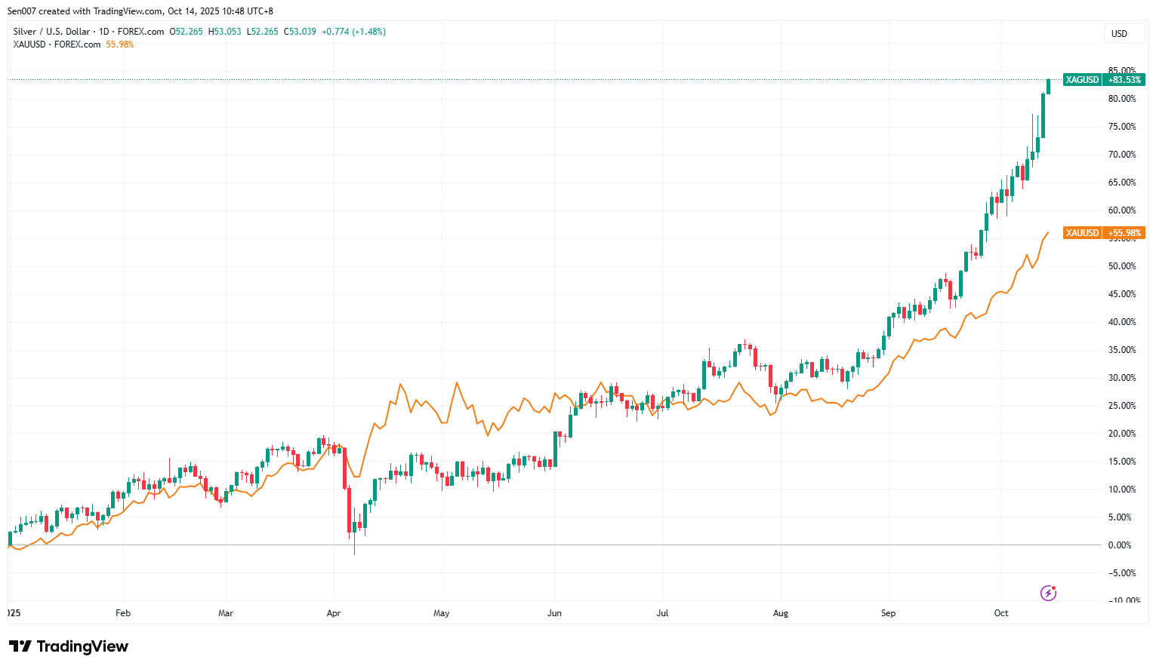Click the latest green silver candle
Viewport: 1156px width, 669px height.
[x=1048, y=86]
